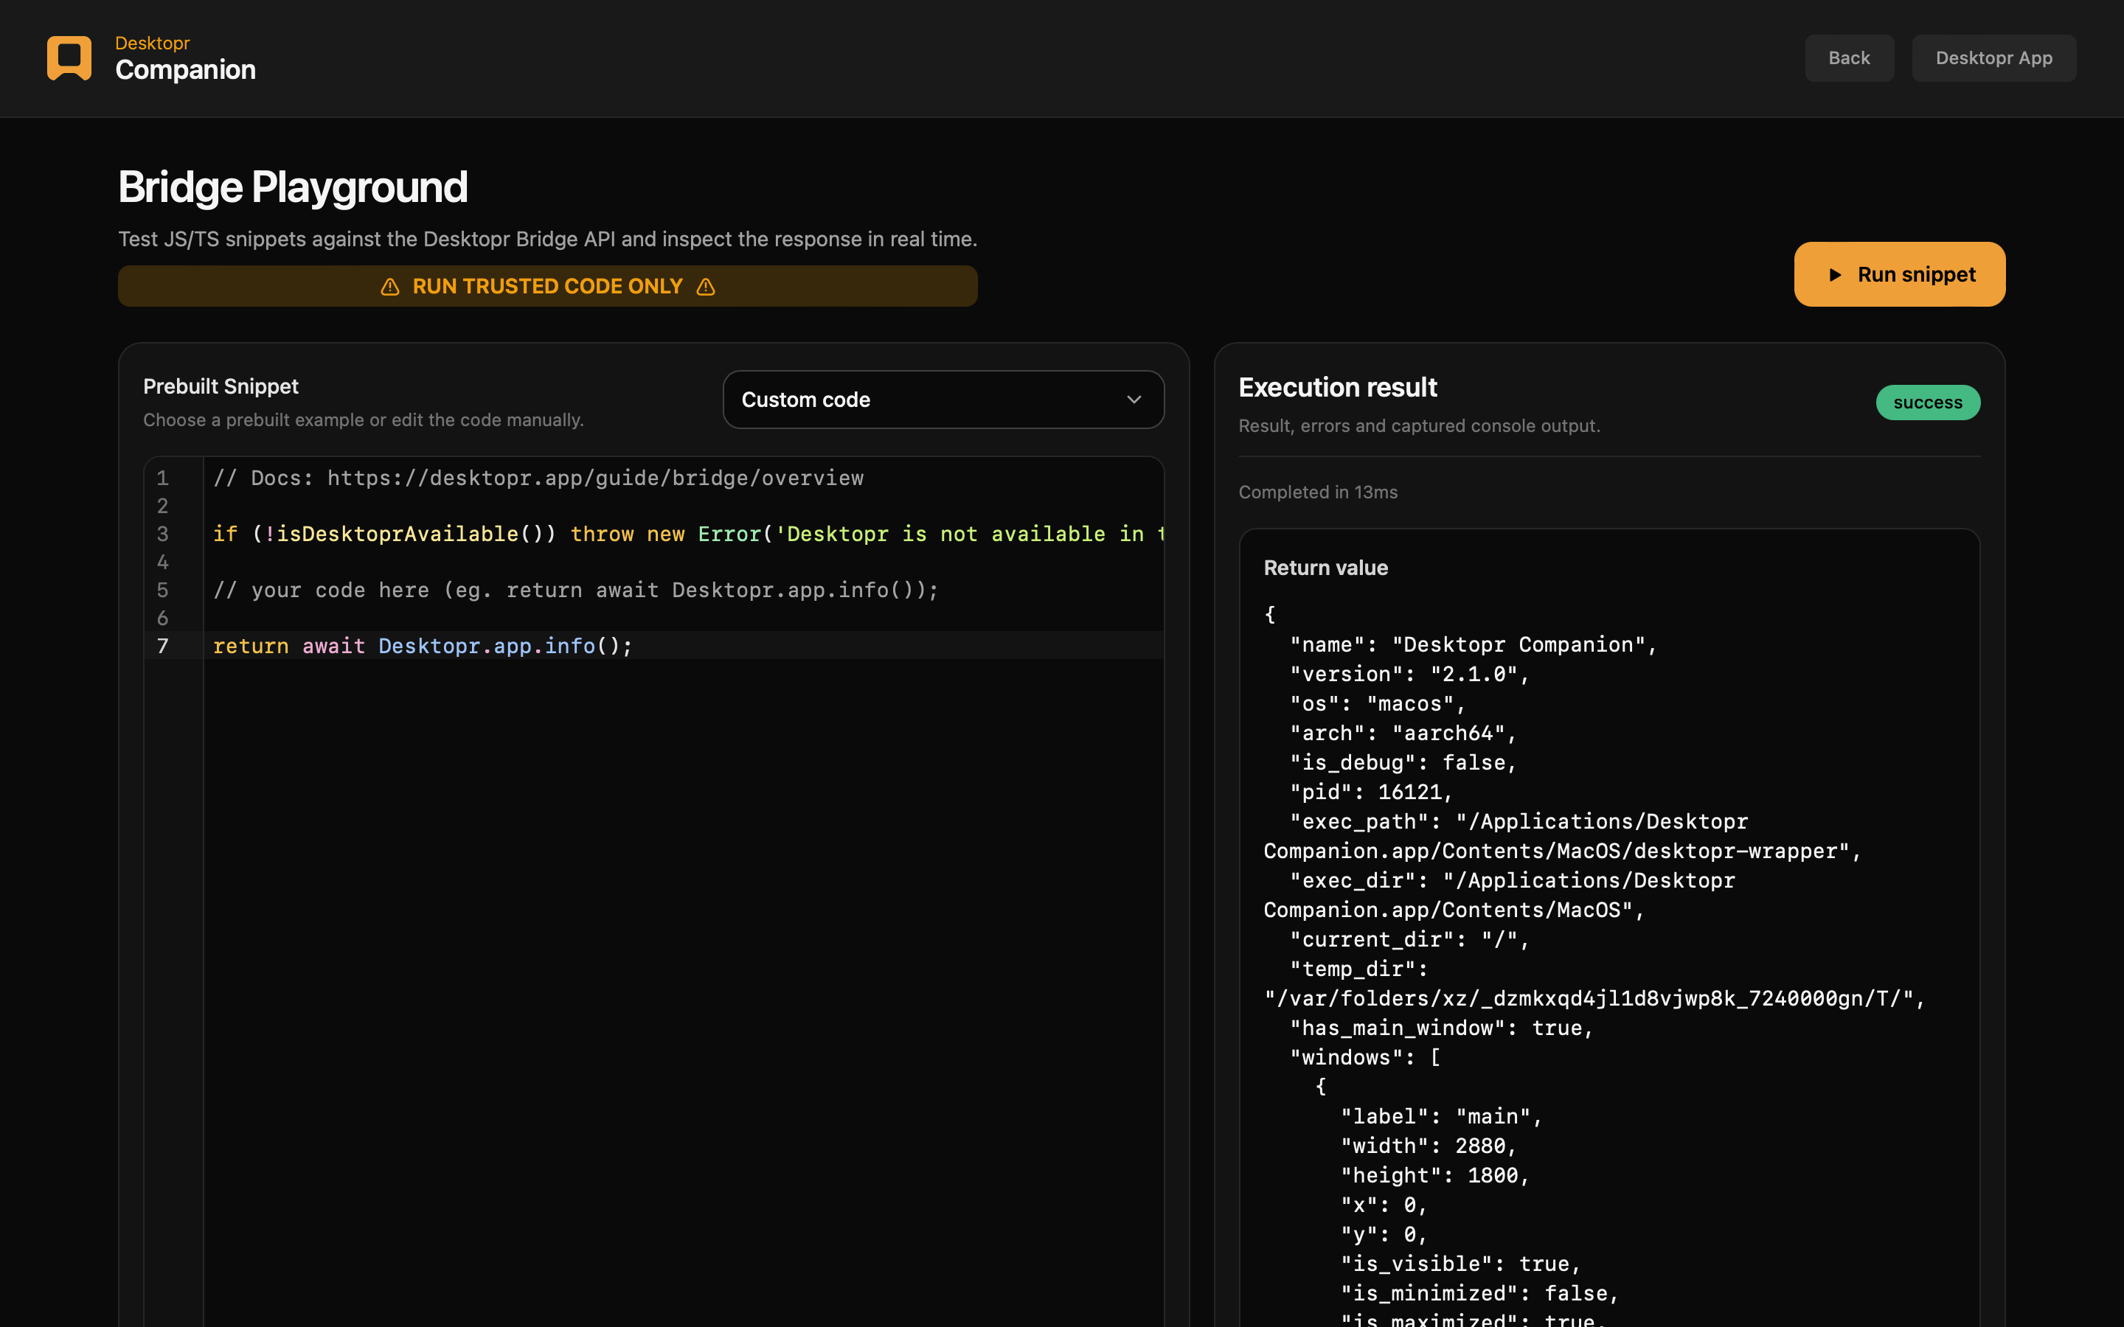Click the RUN TRUSTED CODE ONLY banner
The width and height of the screenshot is (2124, 1327).
point(548,286)
